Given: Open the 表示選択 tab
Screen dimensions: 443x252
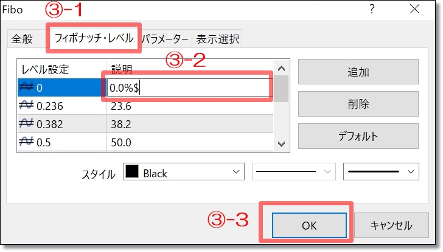Looking at the screenshot, I should [x=217, y=39].
